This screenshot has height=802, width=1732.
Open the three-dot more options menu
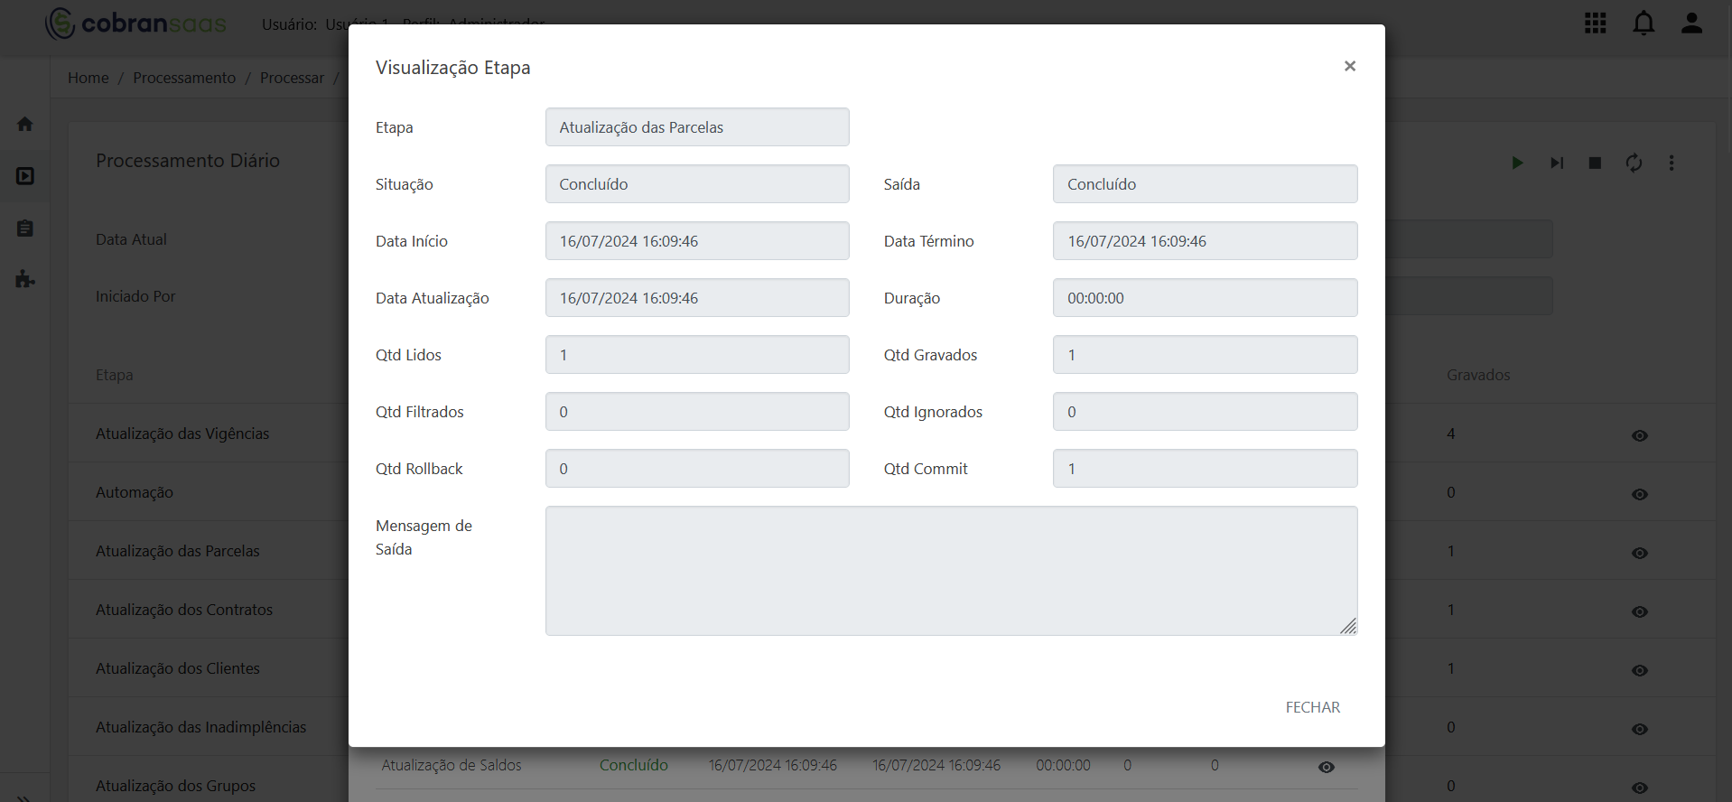(1671, 163)
